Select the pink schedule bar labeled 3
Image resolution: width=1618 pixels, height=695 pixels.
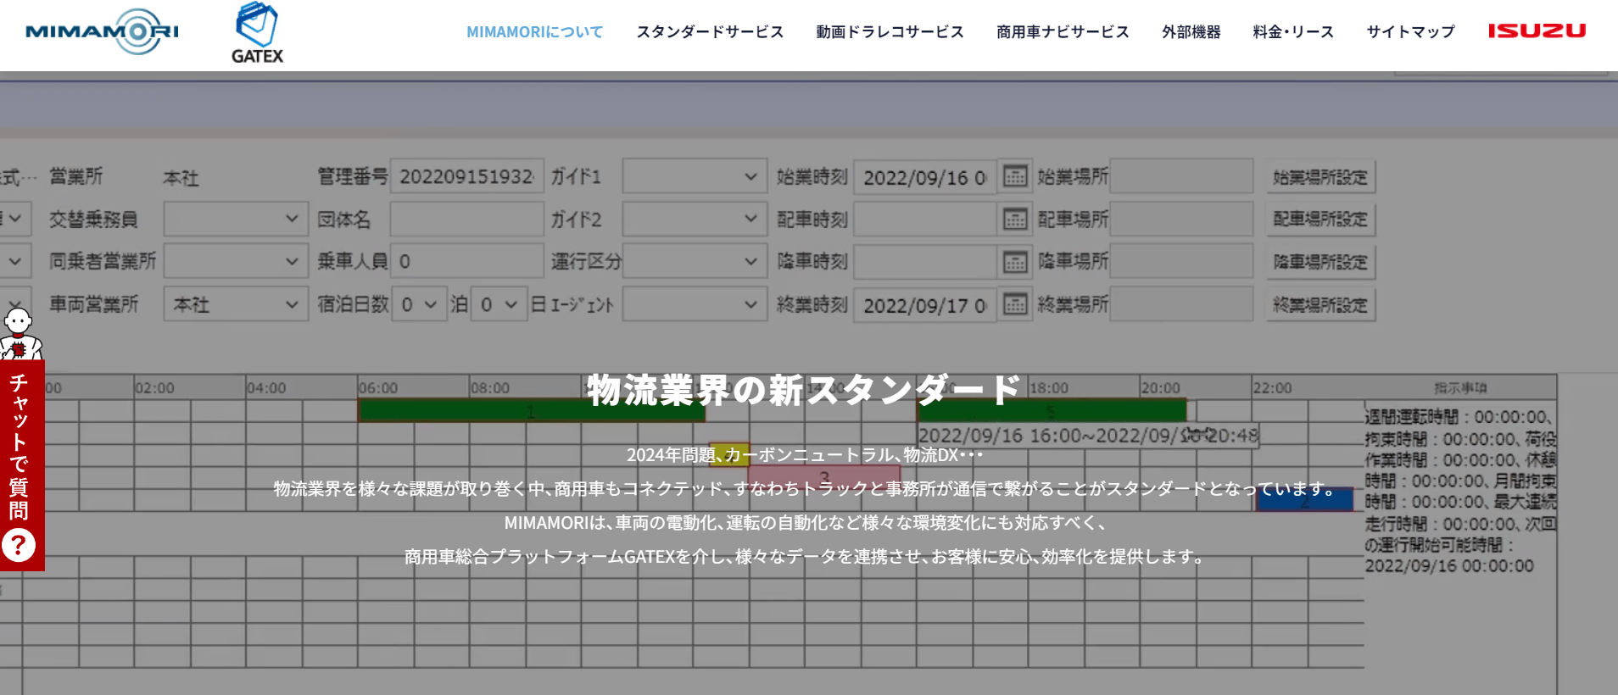click(824, 476)
